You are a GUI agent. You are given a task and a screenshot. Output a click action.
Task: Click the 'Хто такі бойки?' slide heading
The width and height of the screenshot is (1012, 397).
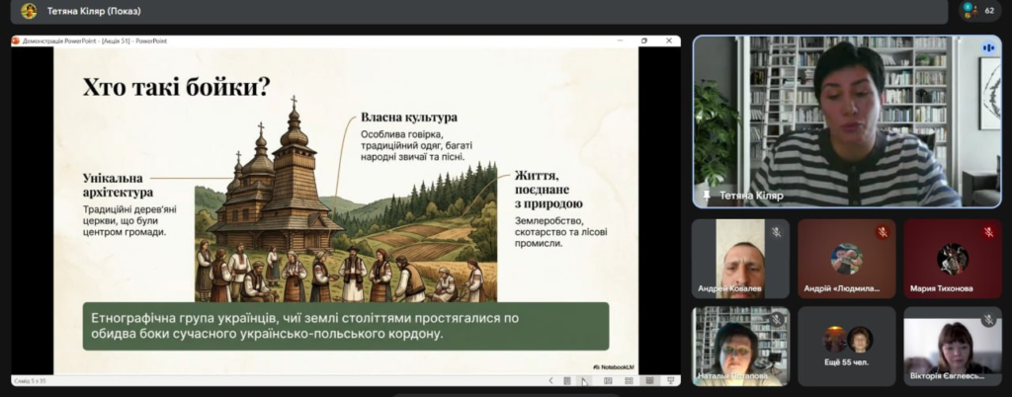[x=177, y=87]
